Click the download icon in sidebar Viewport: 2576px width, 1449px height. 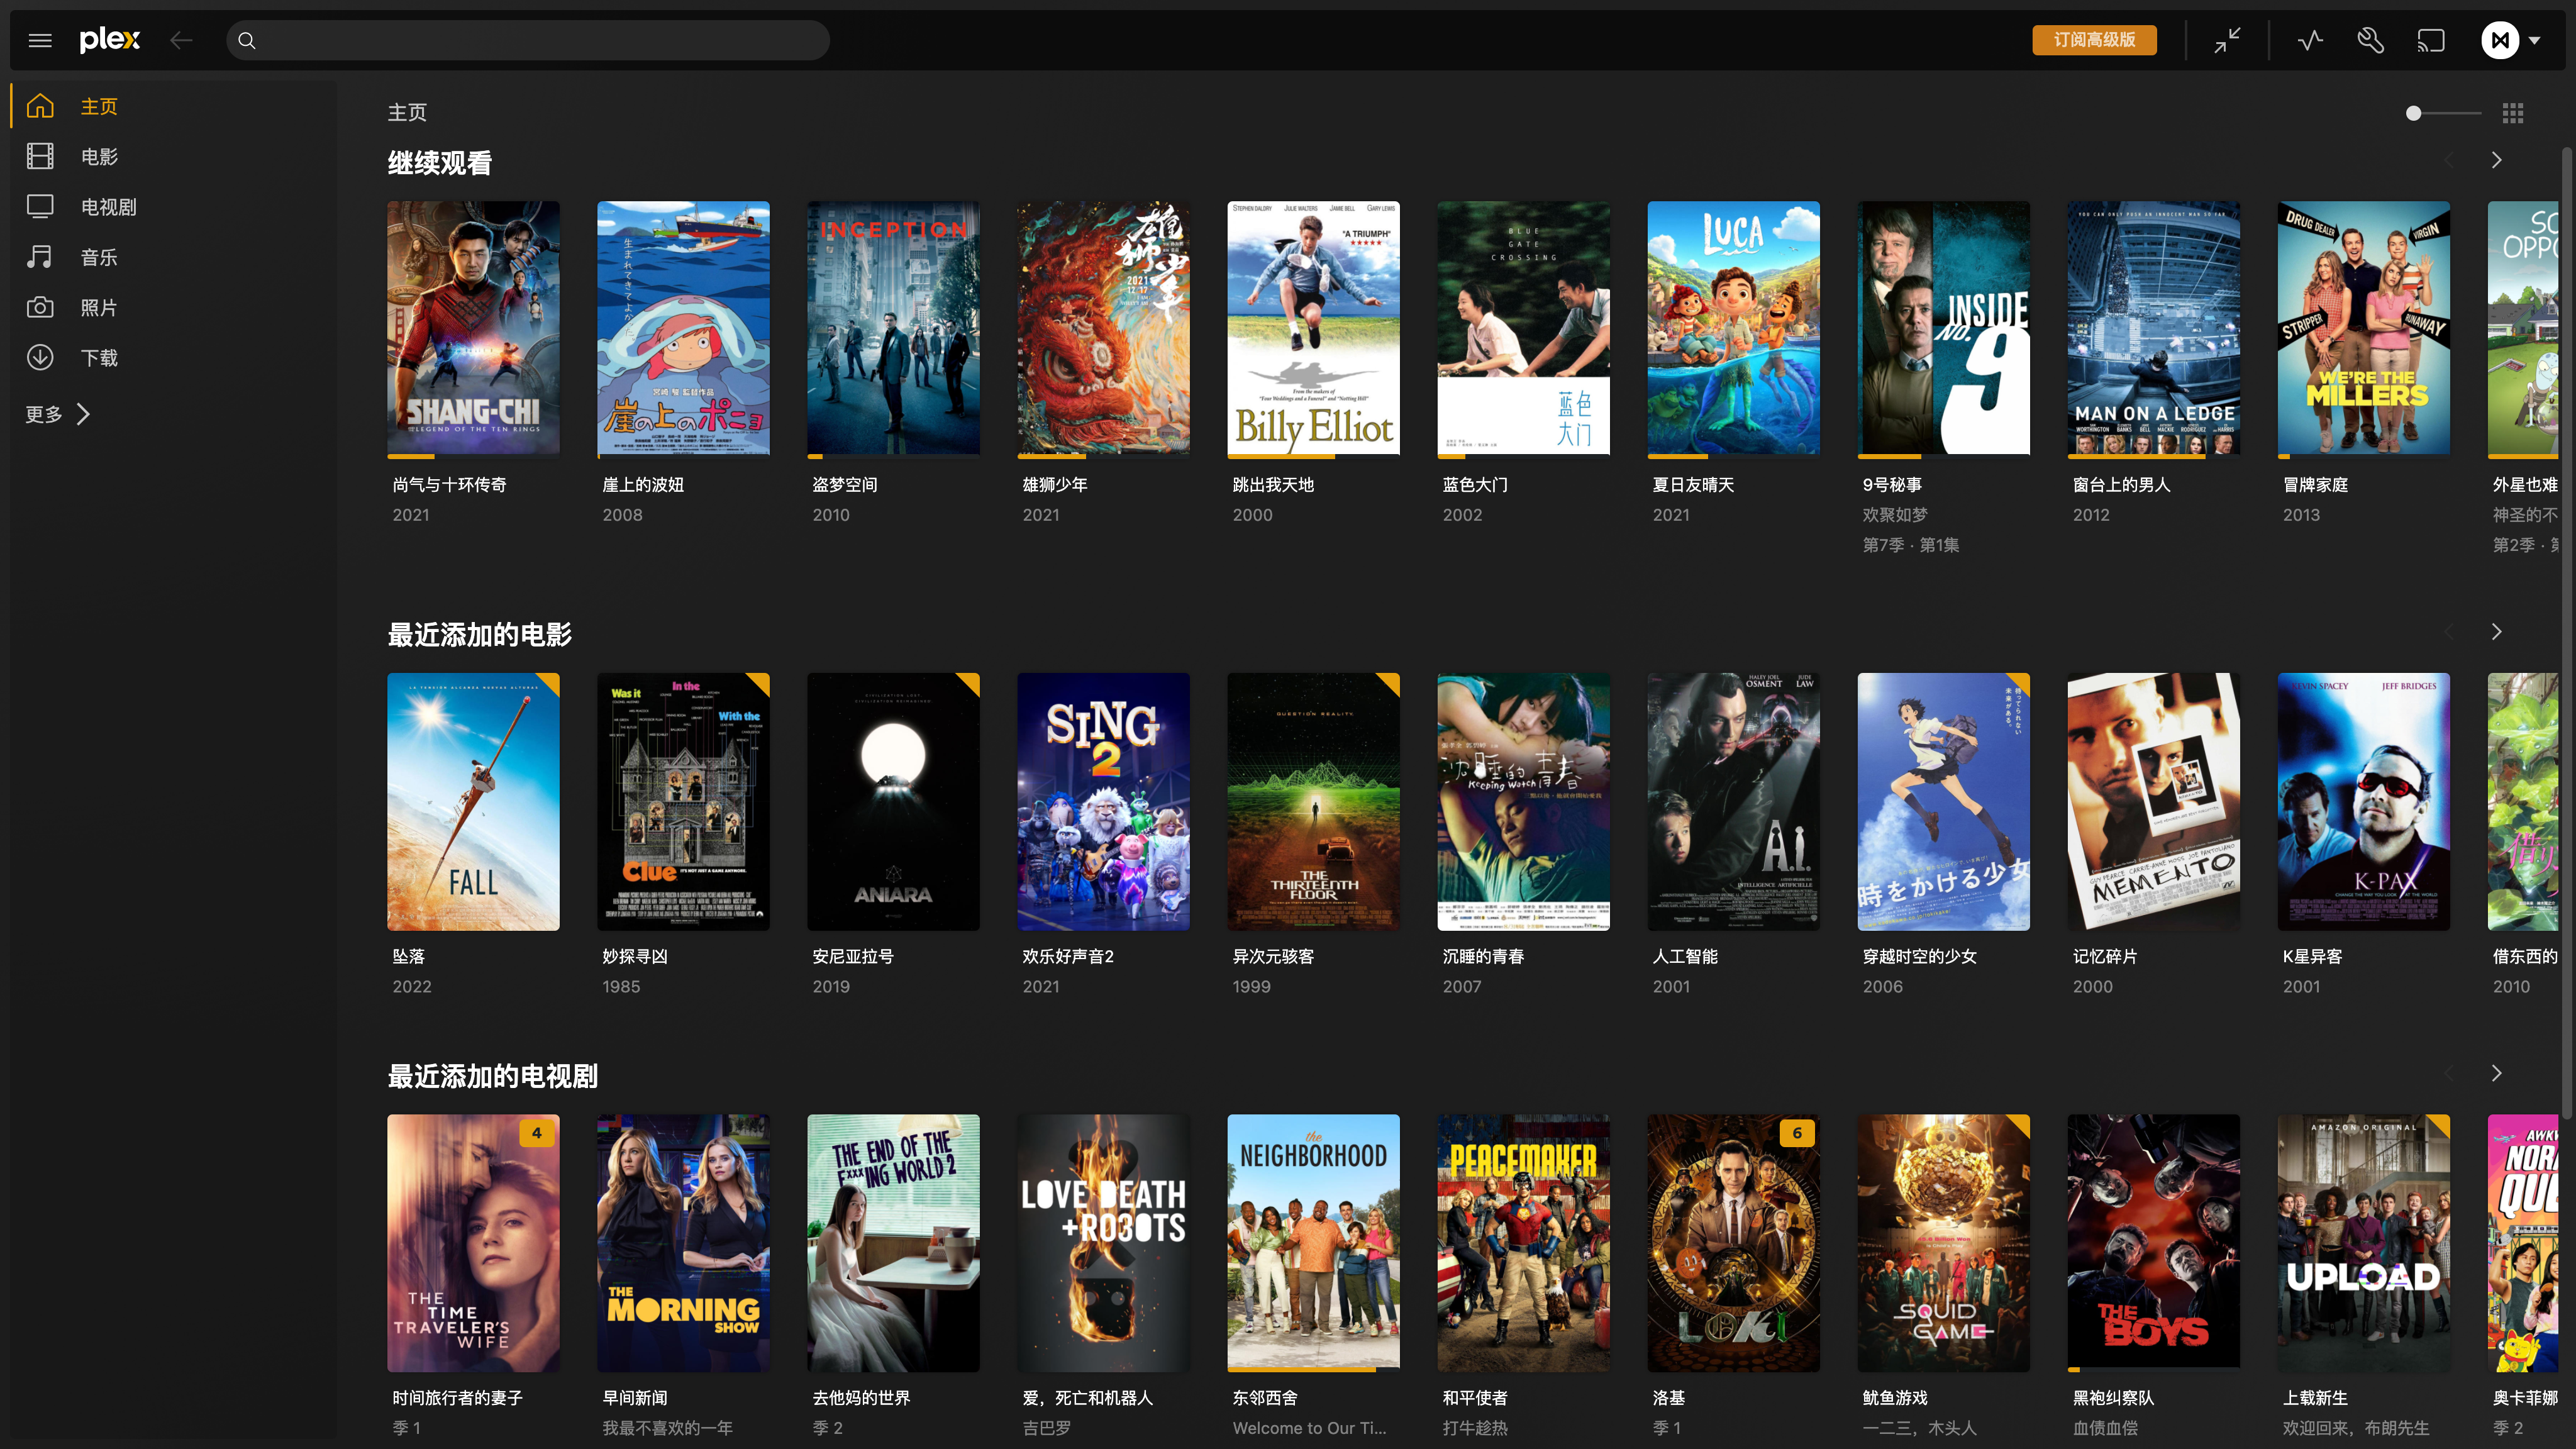(40, 357)
